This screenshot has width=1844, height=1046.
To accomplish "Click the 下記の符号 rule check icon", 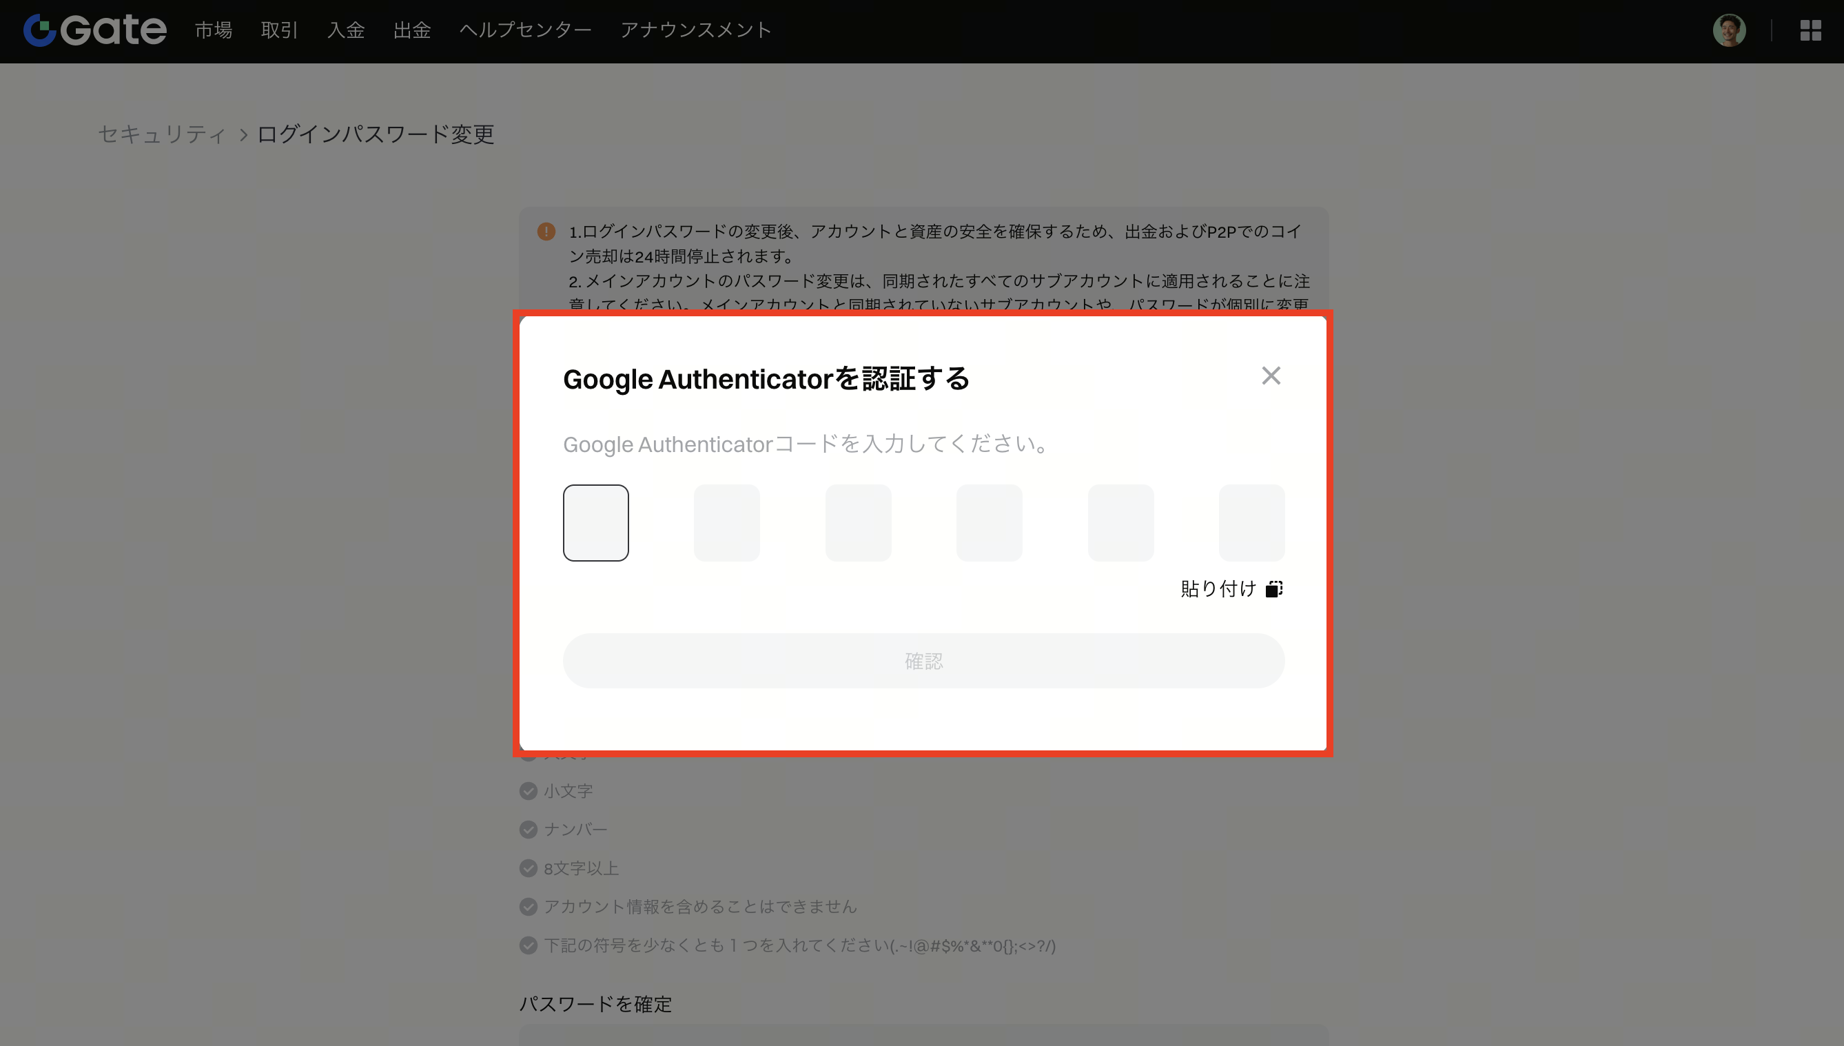I will click(x=528, y=945).
